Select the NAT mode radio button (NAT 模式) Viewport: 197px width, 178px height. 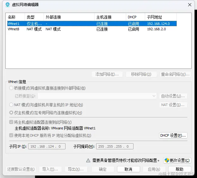11,105
